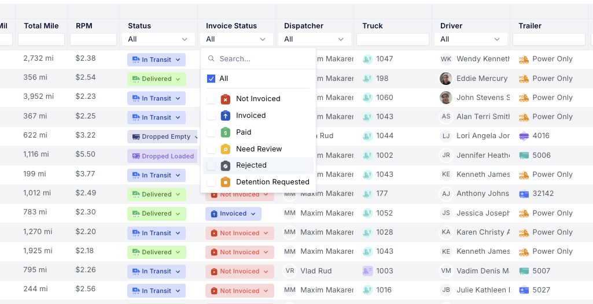
Task: Click trailer icon next to trailer 4016
Action: (524, 136)
